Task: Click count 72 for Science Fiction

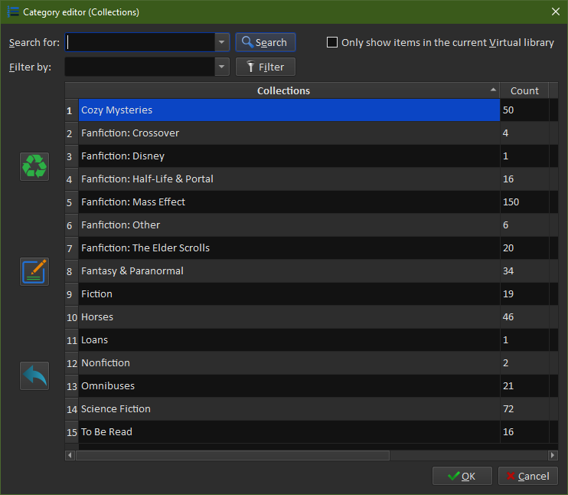Action: 524,408
